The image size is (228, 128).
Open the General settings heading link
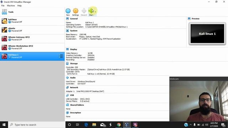pos(74,19)
